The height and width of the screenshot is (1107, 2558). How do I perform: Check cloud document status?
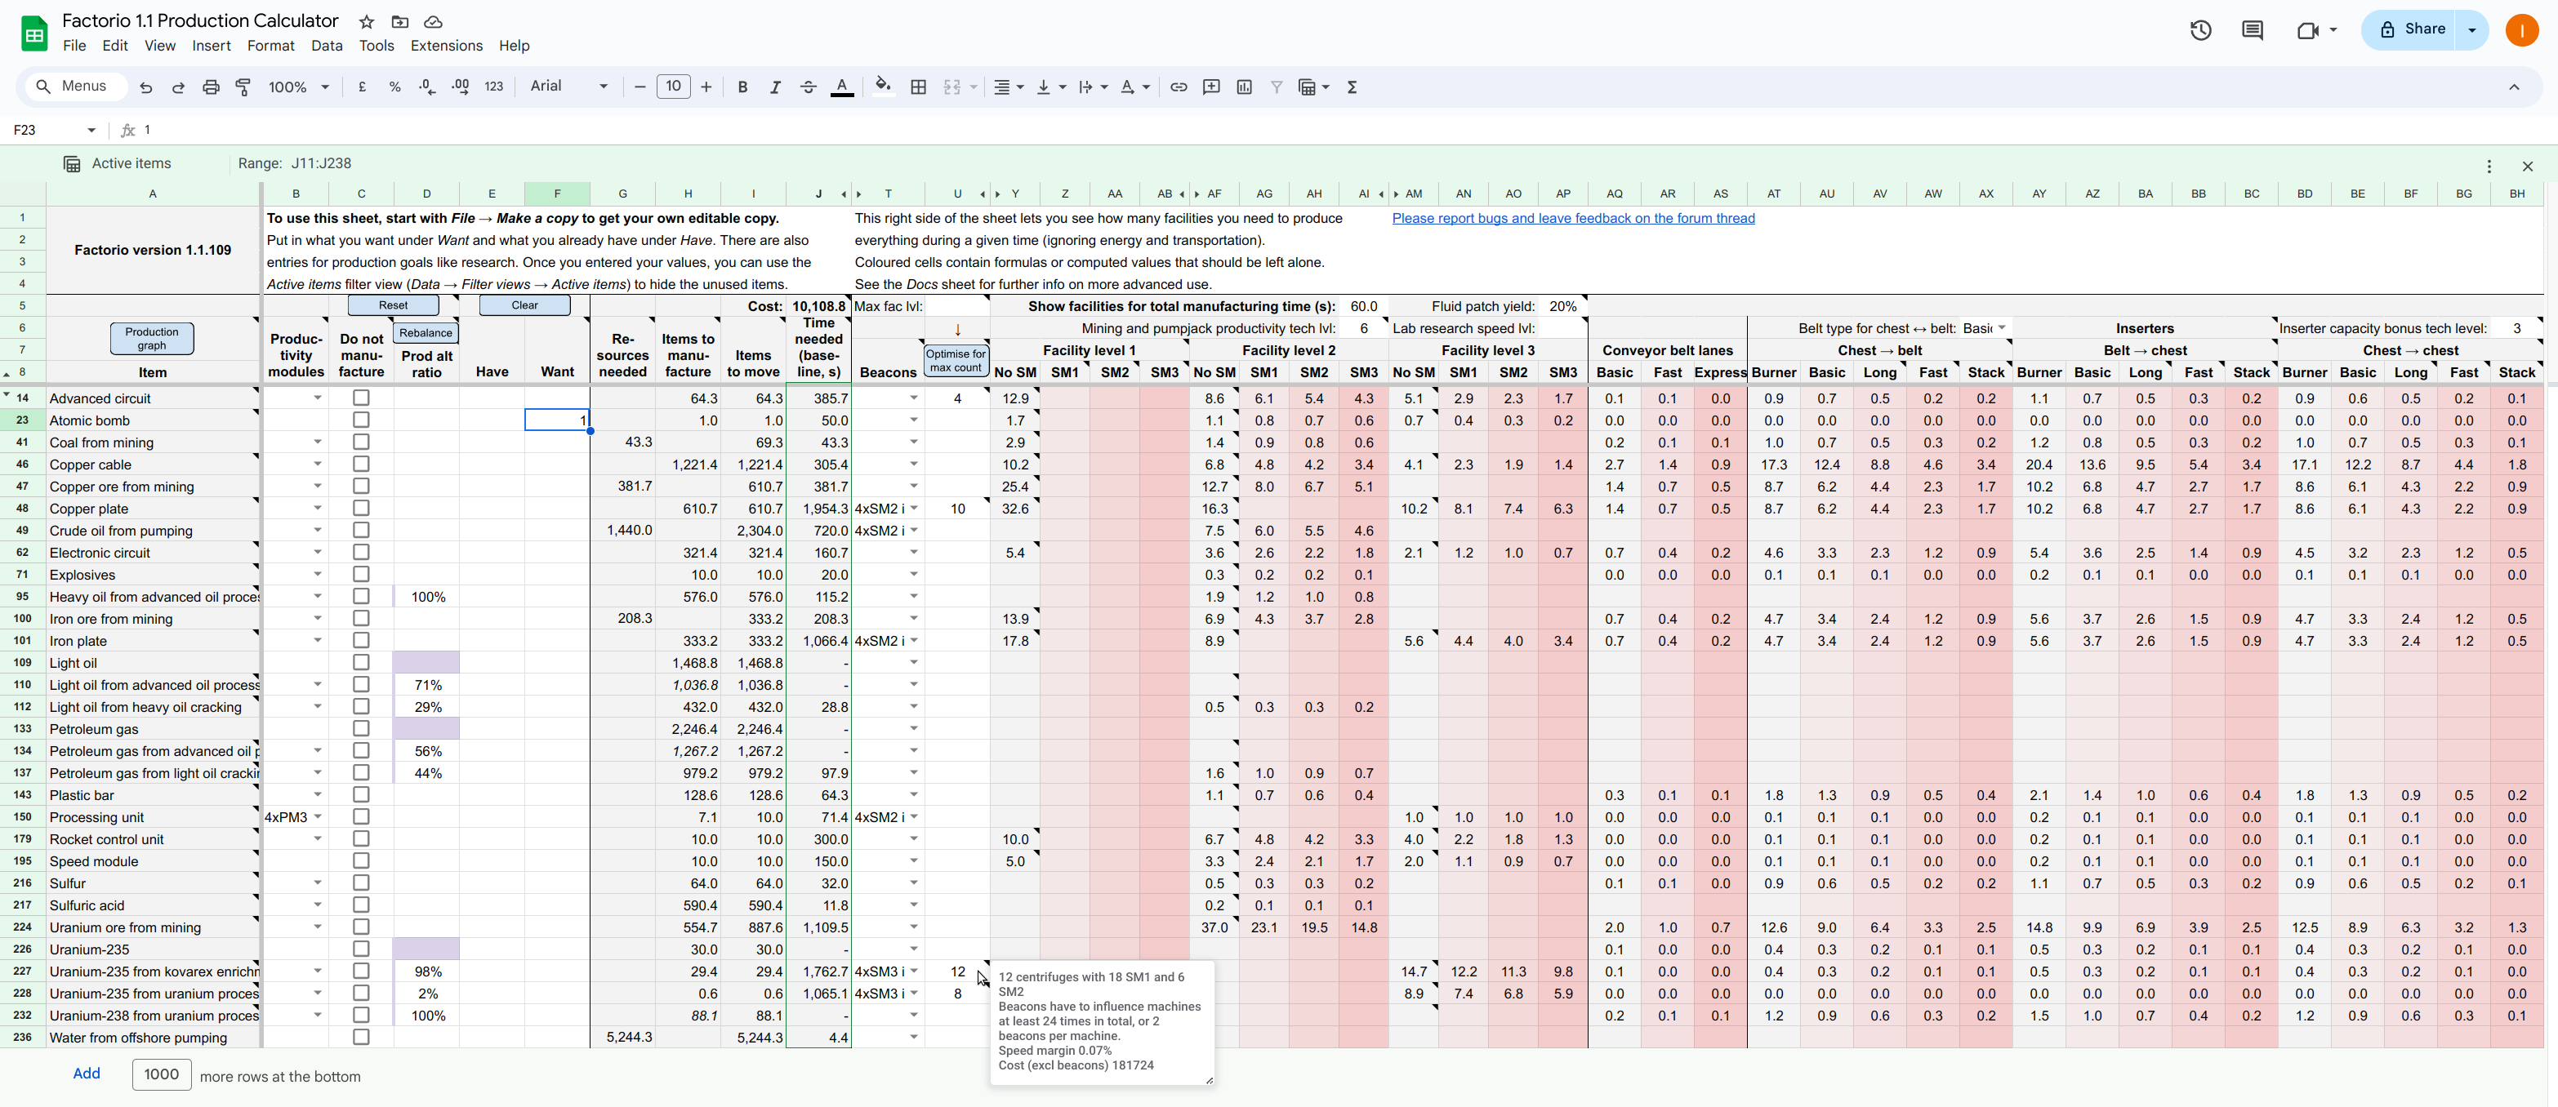(433, 22)
